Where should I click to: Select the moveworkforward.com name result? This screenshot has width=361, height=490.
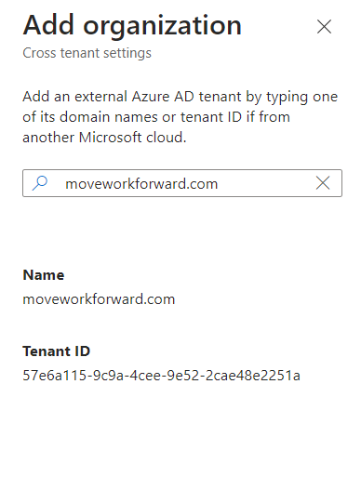(x=99, y=299)
